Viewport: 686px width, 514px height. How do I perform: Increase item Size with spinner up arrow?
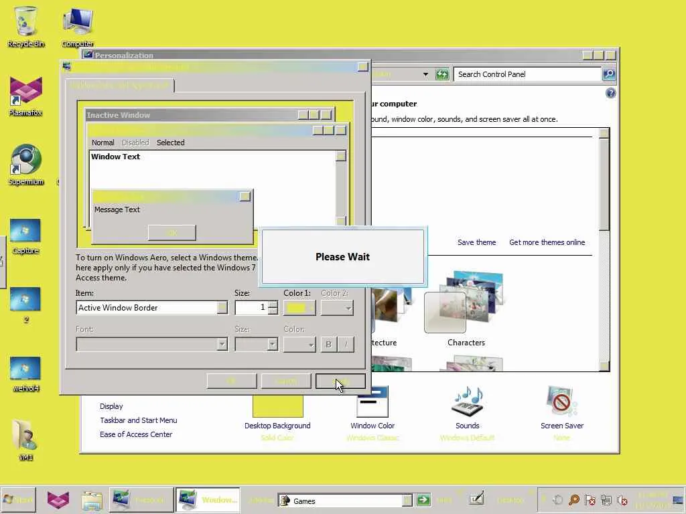(273, 305)
